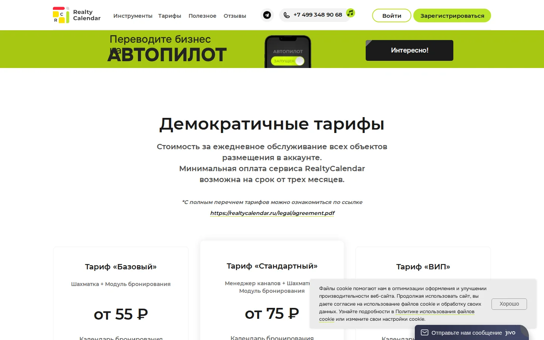Open the Инструменты menu
This screenshot has width=544, height=340.
tap(133, 16)
